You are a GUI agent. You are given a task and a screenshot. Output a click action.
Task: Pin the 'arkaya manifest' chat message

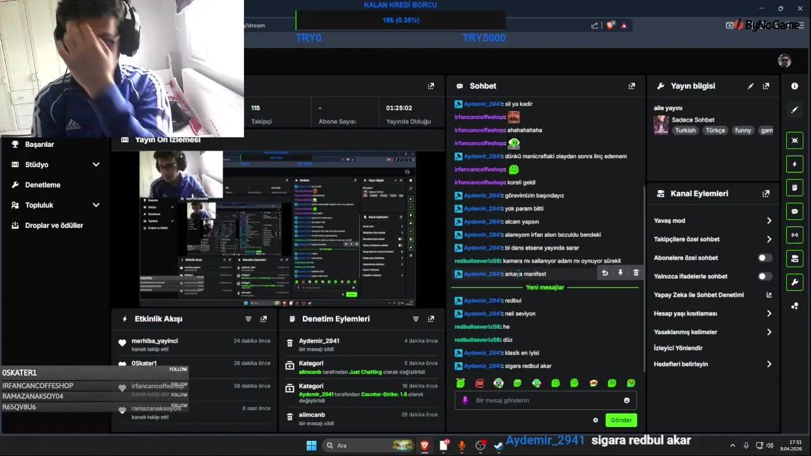coord(620,273)
